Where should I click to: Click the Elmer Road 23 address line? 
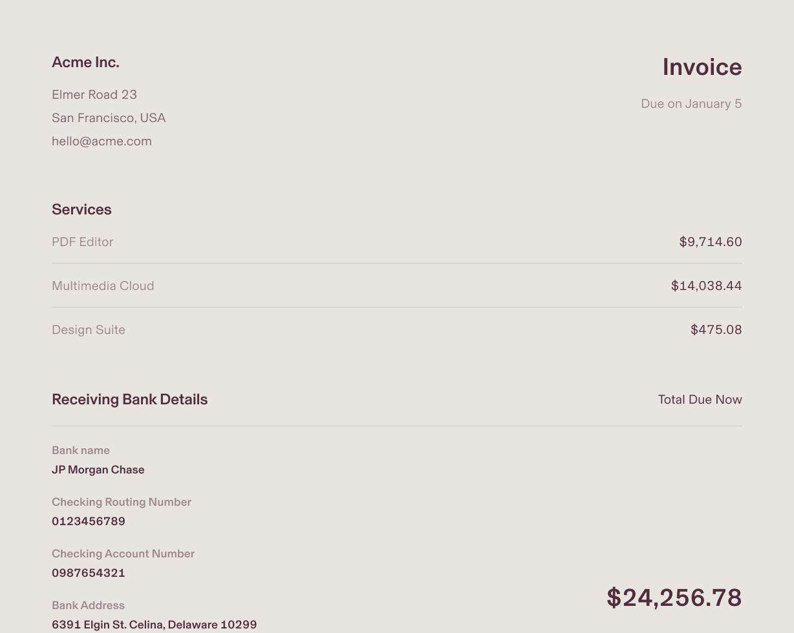point(94,95)
